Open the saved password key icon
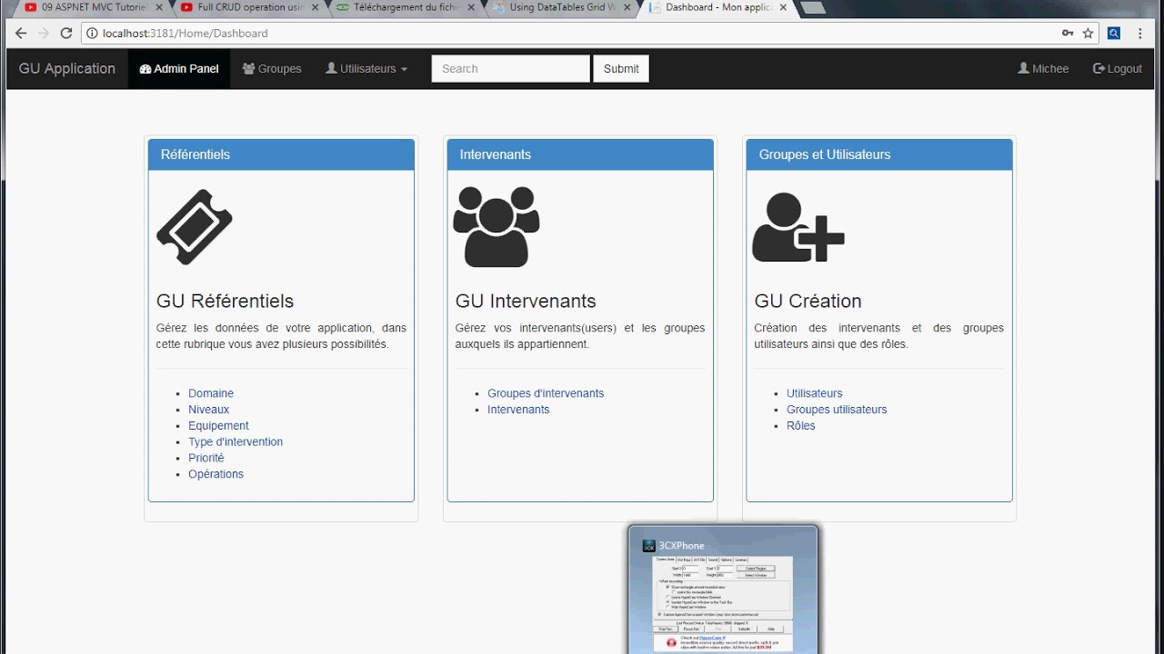This screenshot has width=1164, height=654. [x=1068, y=33]
